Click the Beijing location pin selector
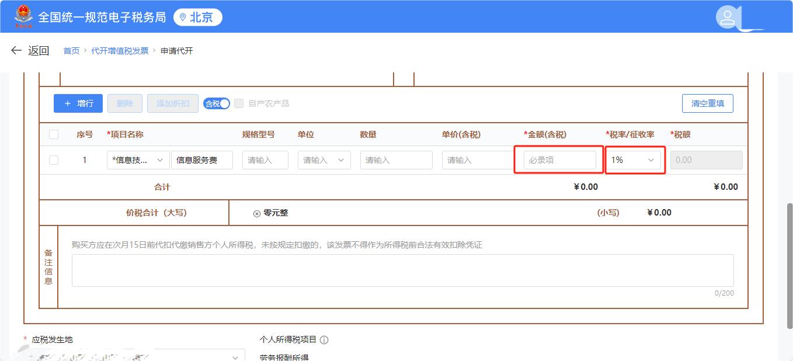Image resolution: width=793 pixels, height=361 pixels. (x=197, y=17)
